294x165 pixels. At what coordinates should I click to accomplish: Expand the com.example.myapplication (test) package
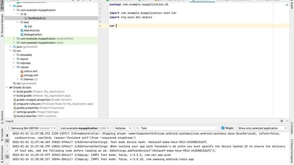point(14,43)
